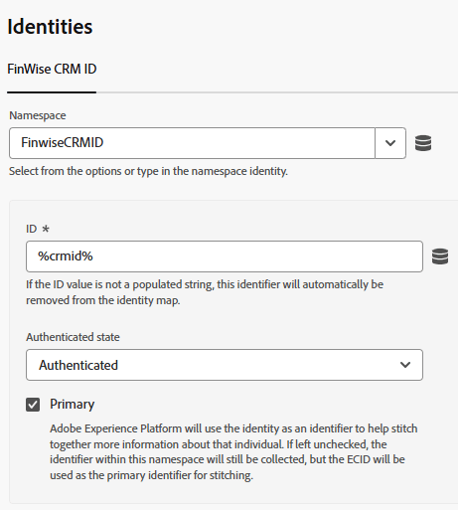Click the 'Select from the options' helper text
This screenshot has height=510, width=460.
point(148,171)
